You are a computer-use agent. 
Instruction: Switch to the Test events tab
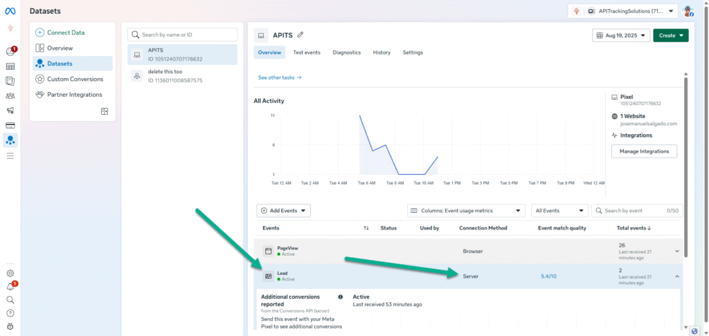[x=306, y=53]
